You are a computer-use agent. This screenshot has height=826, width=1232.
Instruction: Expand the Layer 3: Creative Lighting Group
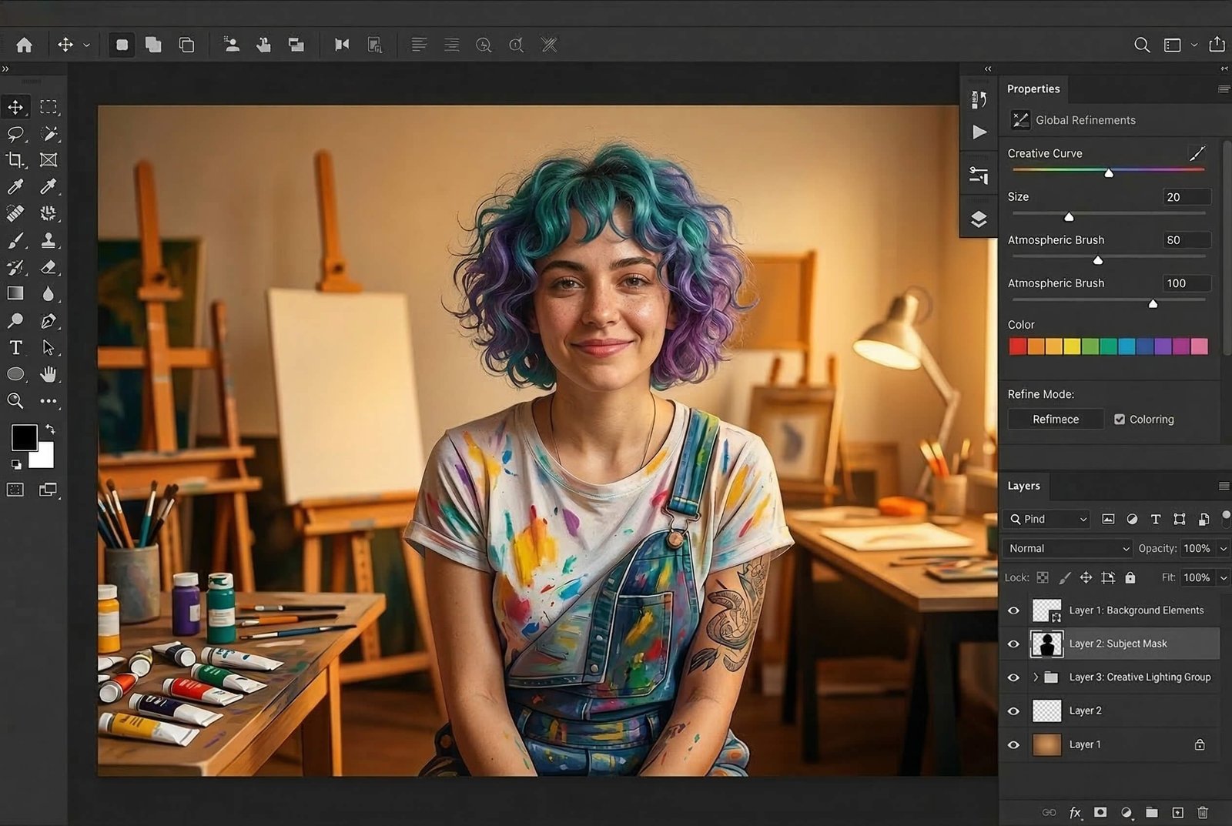tap(1036, 677)
